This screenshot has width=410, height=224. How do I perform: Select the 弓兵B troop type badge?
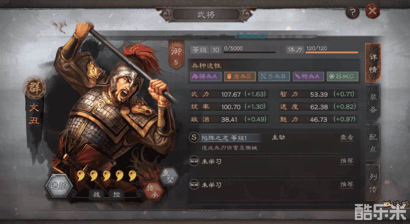pyautogui.click(x=274, y=76)
